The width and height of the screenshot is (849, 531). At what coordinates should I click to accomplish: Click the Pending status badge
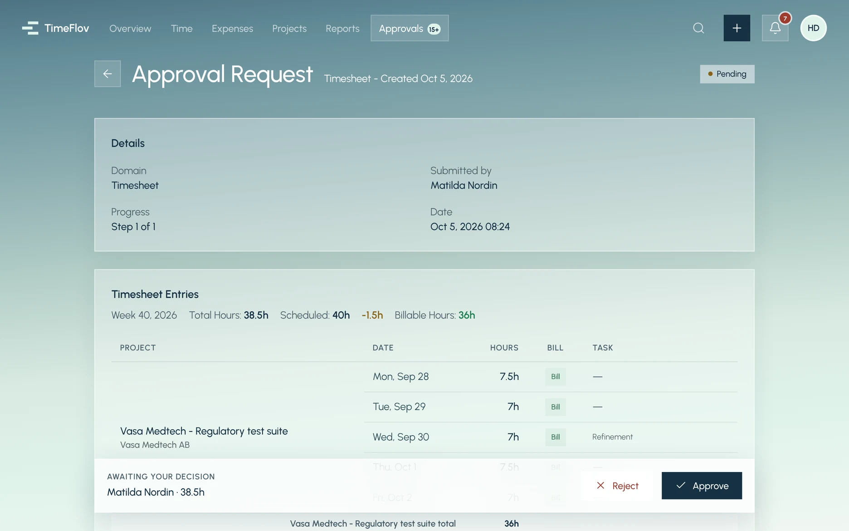click(x=727, y=74)
